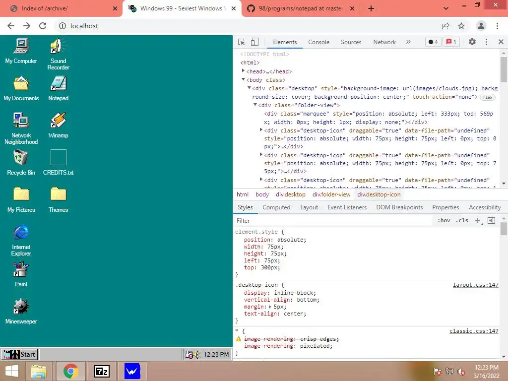Activate the DevTools inspect element picker
Image resolution: width=508 pixels, height=381 pixels.
(x=242, y=42)
